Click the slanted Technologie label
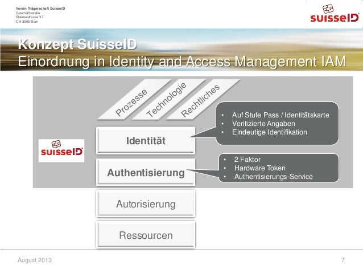The height and width of the screenshot is (273, 363). [x=168, y=99]
